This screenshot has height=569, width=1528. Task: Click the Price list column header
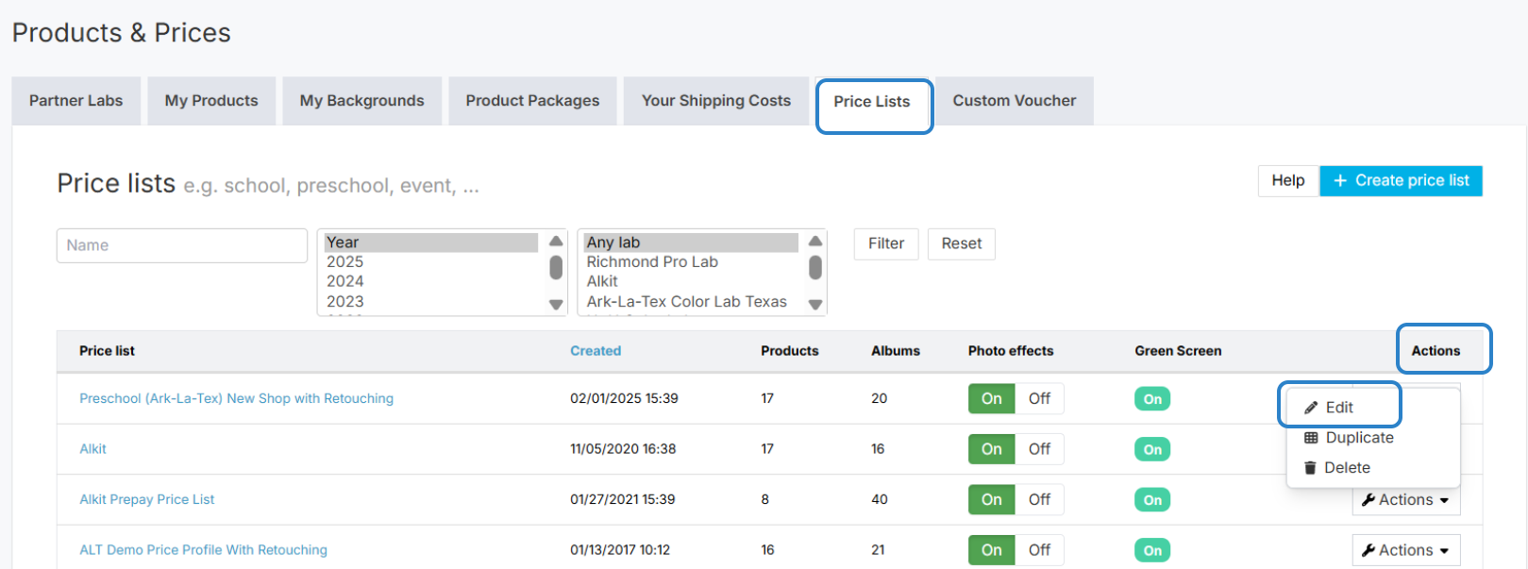(107, 351)
